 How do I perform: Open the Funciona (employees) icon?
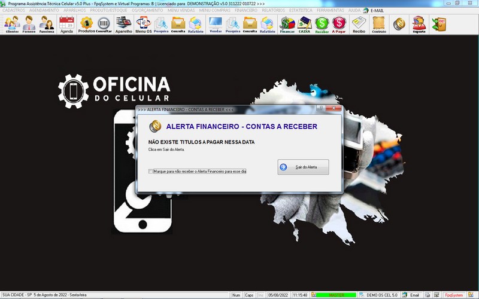pos(47,25)
